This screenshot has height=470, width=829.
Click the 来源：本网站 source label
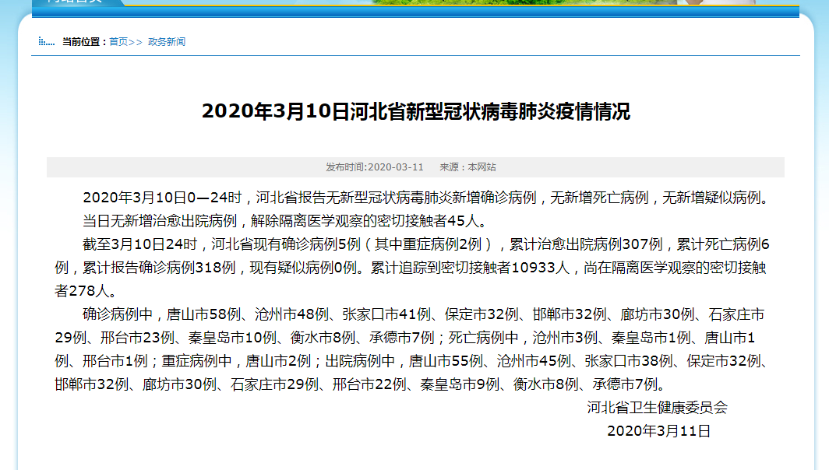pos(467,167)
